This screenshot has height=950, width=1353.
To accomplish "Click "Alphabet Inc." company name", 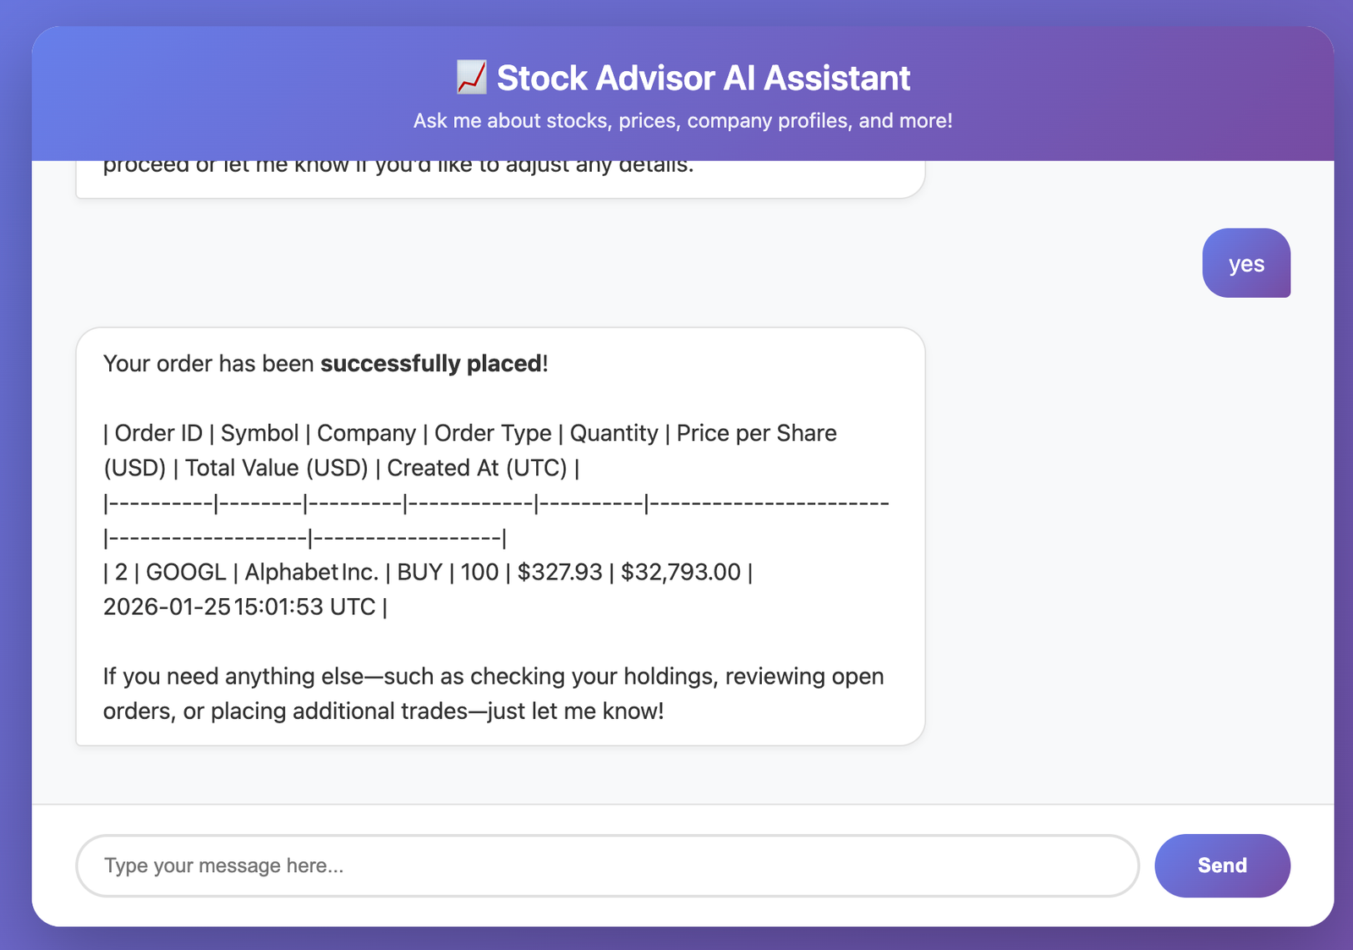I will [311, 572].
